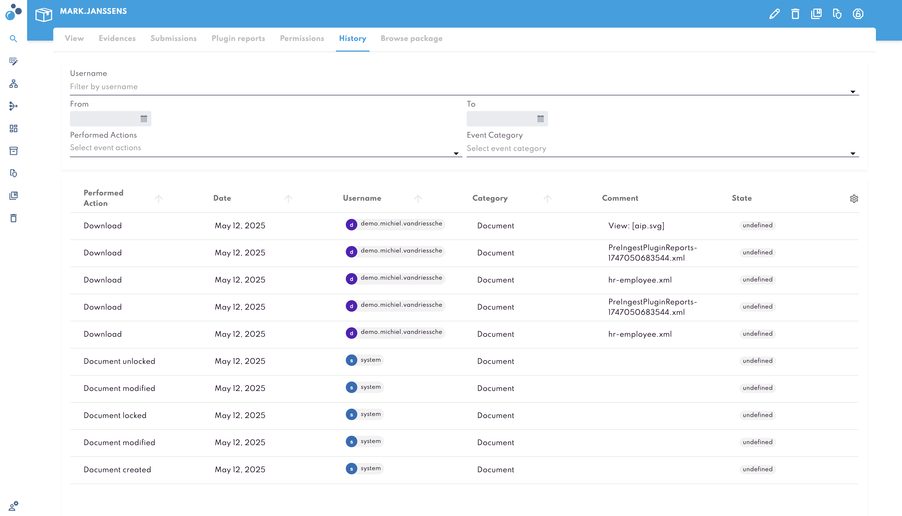Open the document shield sidebar icon
The height and width of the screenshot is (516, 902).
click(14, 173)
